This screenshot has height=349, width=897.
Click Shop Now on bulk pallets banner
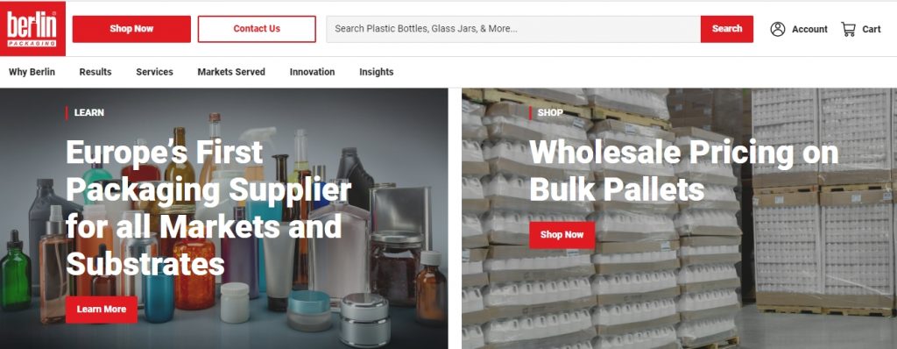pyautogui.click(x=562, y=235)
